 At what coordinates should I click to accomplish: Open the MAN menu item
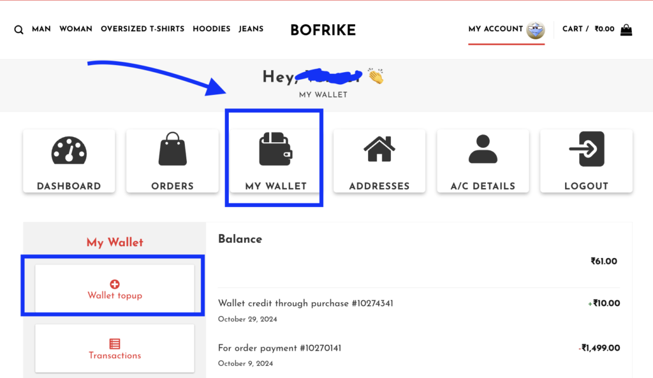tap(41, 29)
